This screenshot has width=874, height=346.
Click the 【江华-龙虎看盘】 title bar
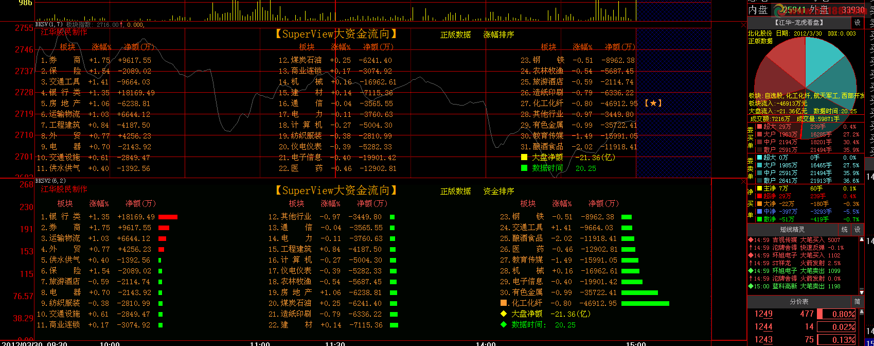click(799, 23)
